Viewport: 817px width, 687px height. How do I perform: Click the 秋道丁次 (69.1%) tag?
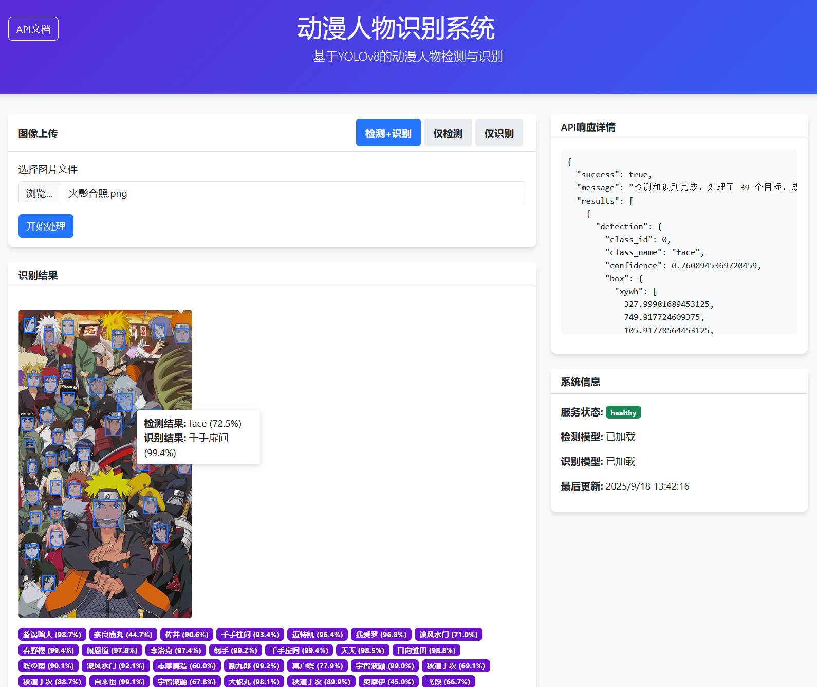(456, 666)
